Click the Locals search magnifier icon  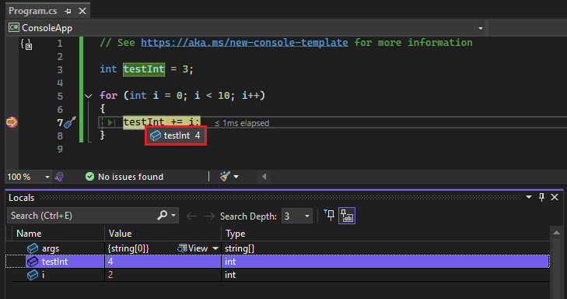[x=162, y=216]
